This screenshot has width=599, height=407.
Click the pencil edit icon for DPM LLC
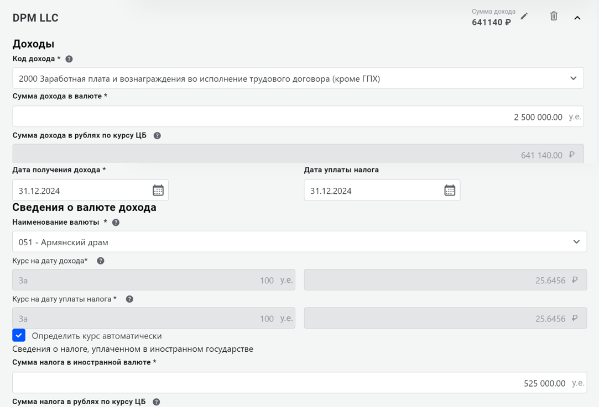[x=524, y=17]
